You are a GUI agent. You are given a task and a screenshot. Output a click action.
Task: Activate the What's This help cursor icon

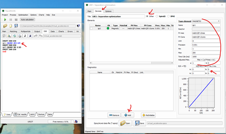pos(78,26)
